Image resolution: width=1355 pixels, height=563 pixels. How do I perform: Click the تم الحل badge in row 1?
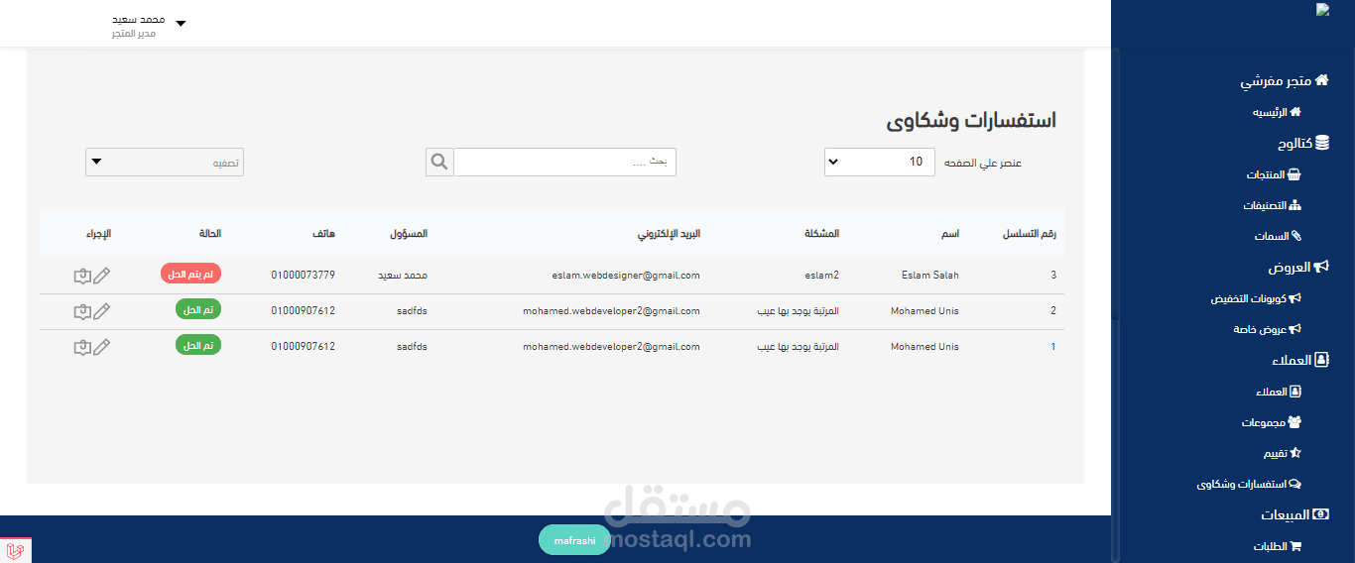(x=198, y=345)
